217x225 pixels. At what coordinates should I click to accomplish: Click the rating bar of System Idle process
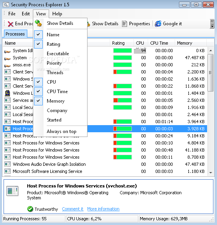pos(122,51)
